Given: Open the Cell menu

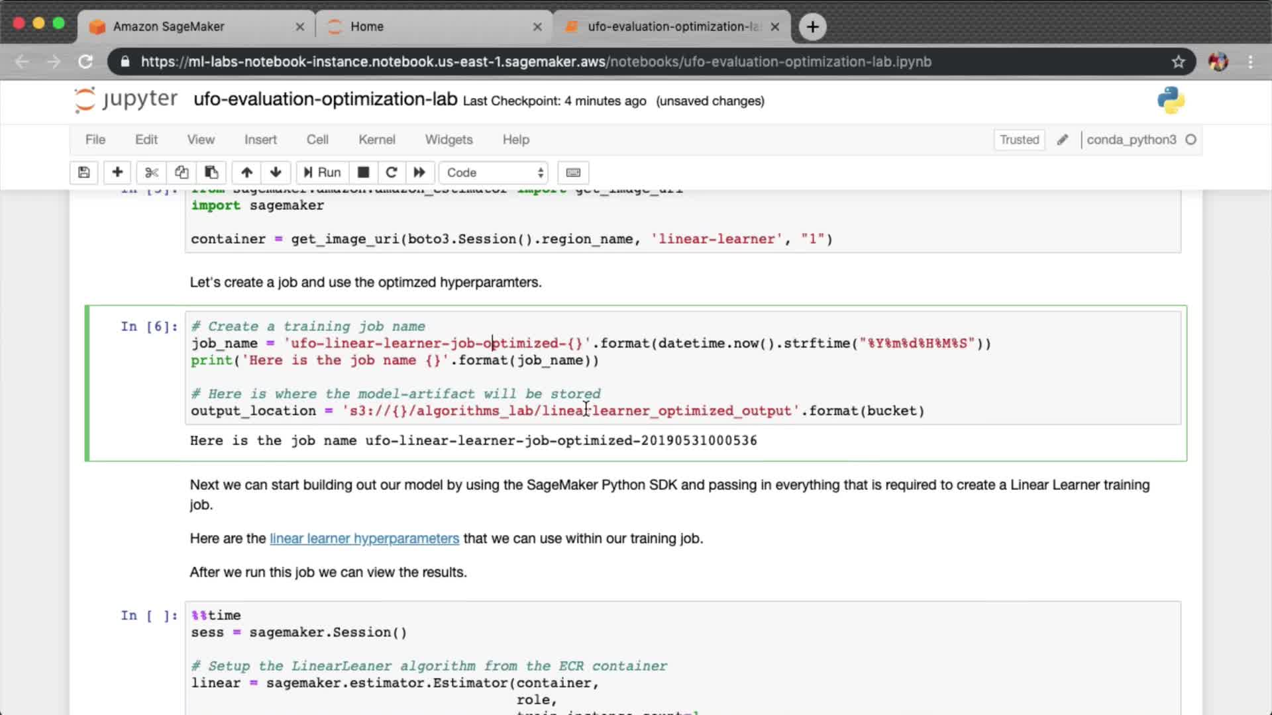Looking at the screenshot, I should pyautogui.click(x=317, y=140).
